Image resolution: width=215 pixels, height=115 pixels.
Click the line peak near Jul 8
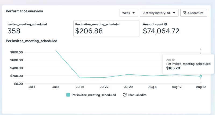(56, 51)
